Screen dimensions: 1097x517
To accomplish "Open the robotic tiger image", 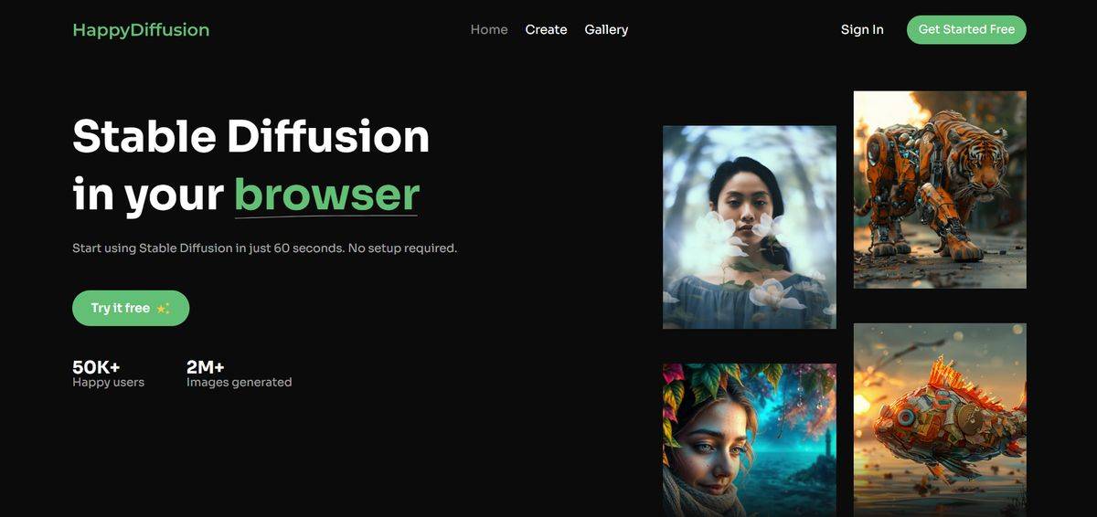I will point(940,190).
